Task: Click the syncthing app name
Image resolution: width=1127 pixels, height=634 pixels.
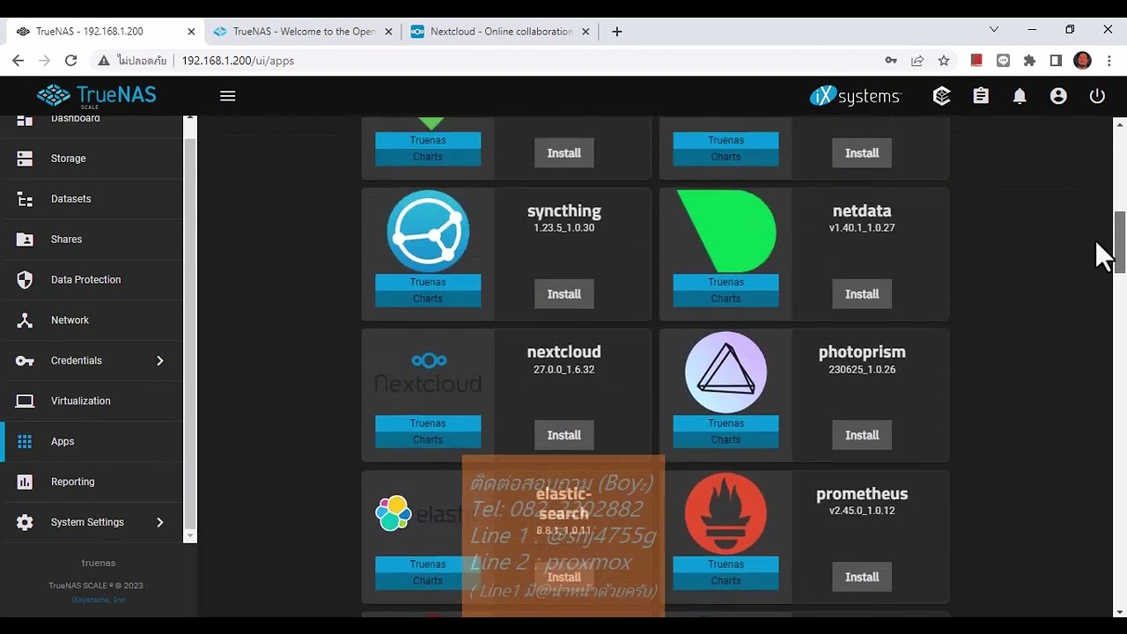Action: [564, 211]
